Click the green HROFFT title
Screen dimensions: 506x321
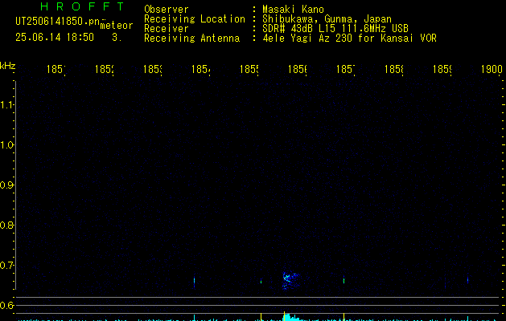pyautogui.click(x=82, y=6)
